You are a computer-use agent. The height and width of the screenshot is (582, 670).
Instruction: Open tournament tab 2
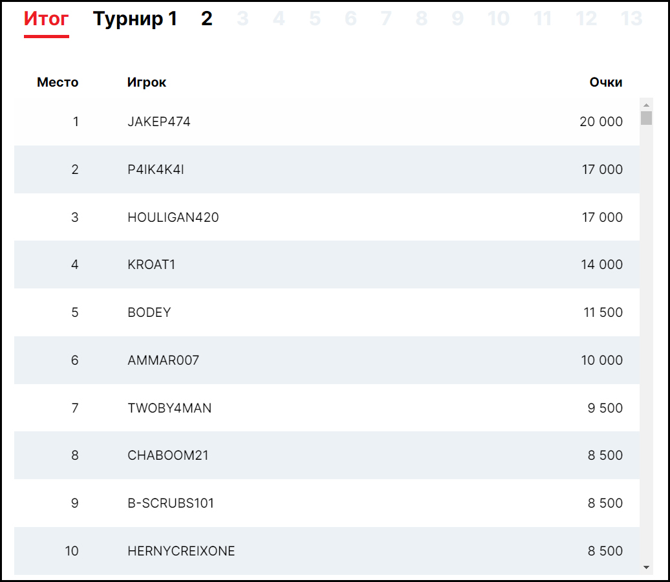206,19
